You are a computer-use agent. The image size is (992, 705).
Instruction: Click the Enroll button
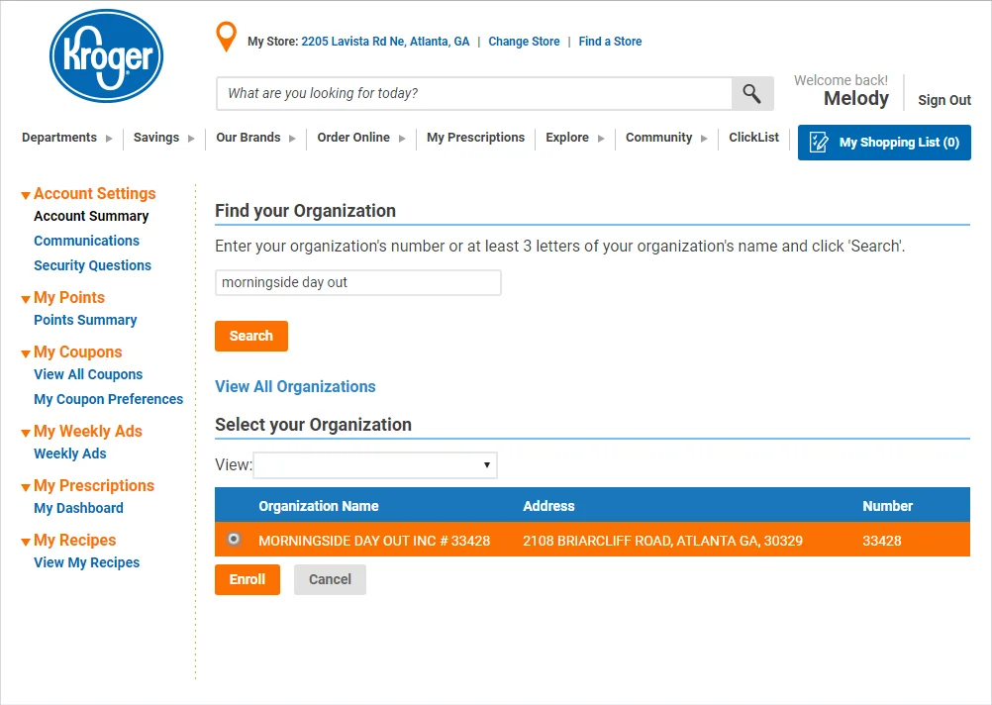[248, 579]
